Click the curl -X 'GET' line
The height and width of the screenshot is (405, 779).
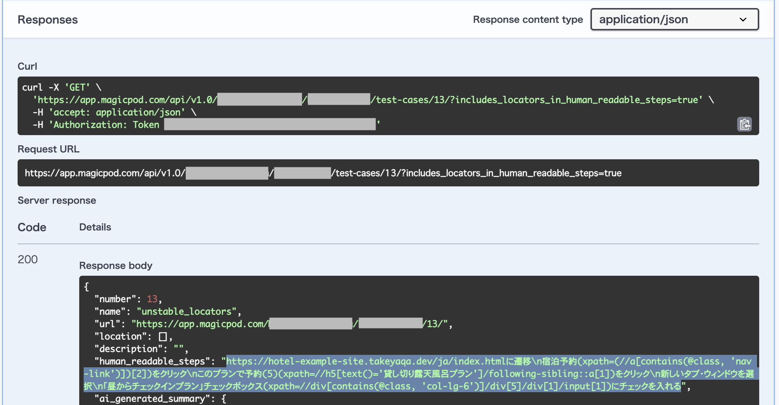point(62,88)
